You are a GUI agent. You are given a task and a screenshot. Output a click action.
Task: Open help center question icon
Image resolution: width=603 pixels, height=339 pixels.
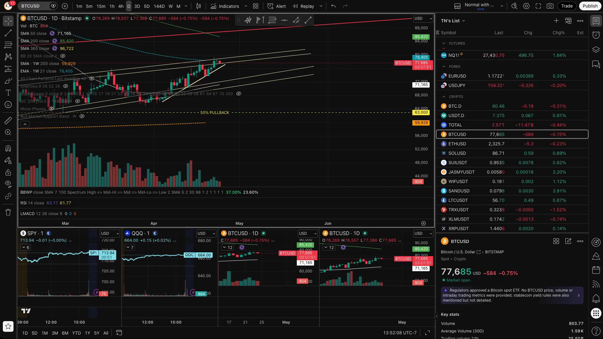596,331
